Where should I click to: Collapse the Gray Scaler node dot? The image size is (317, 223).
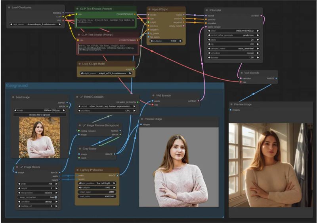coord(80,149)
